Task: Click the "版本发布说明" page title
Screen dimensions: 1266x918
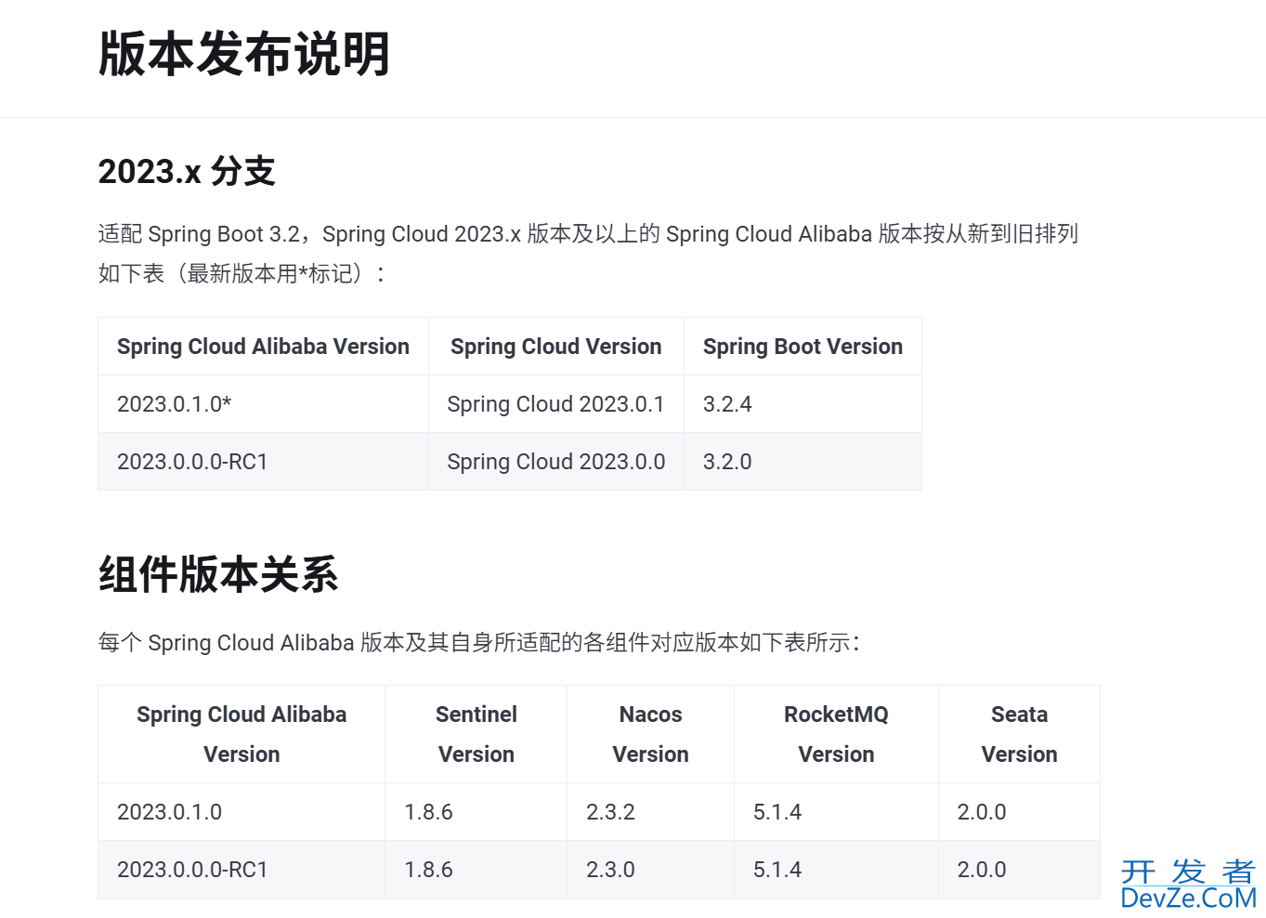Action: (x=243, y=54)
